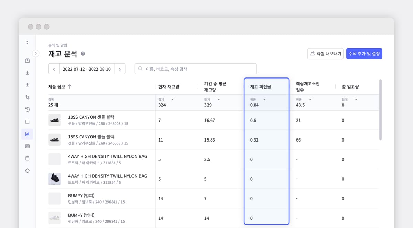The image size is (413, 228).
Task: Open the products box icon in sidebar
Action: tap(27, 61)
